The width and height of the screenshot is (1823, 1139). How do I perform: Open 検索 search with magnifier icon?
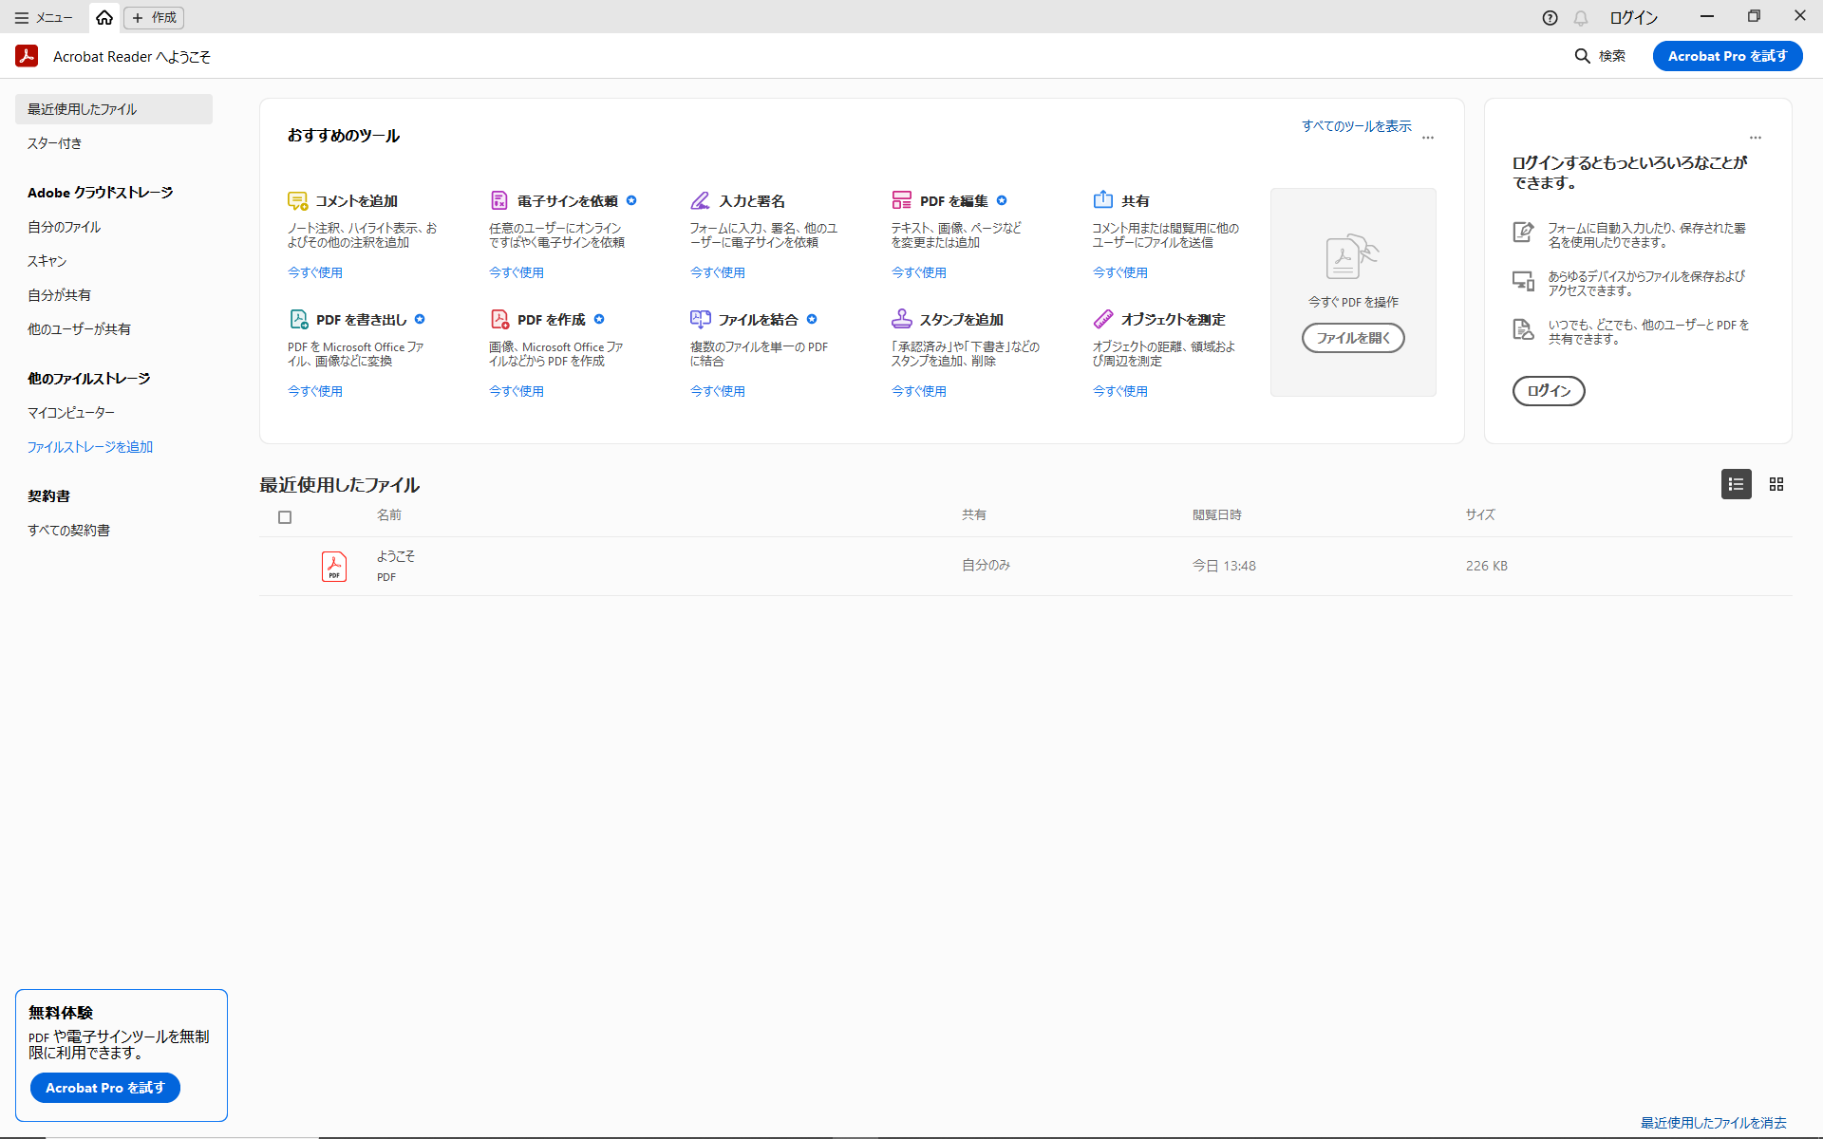(1600, 56)
